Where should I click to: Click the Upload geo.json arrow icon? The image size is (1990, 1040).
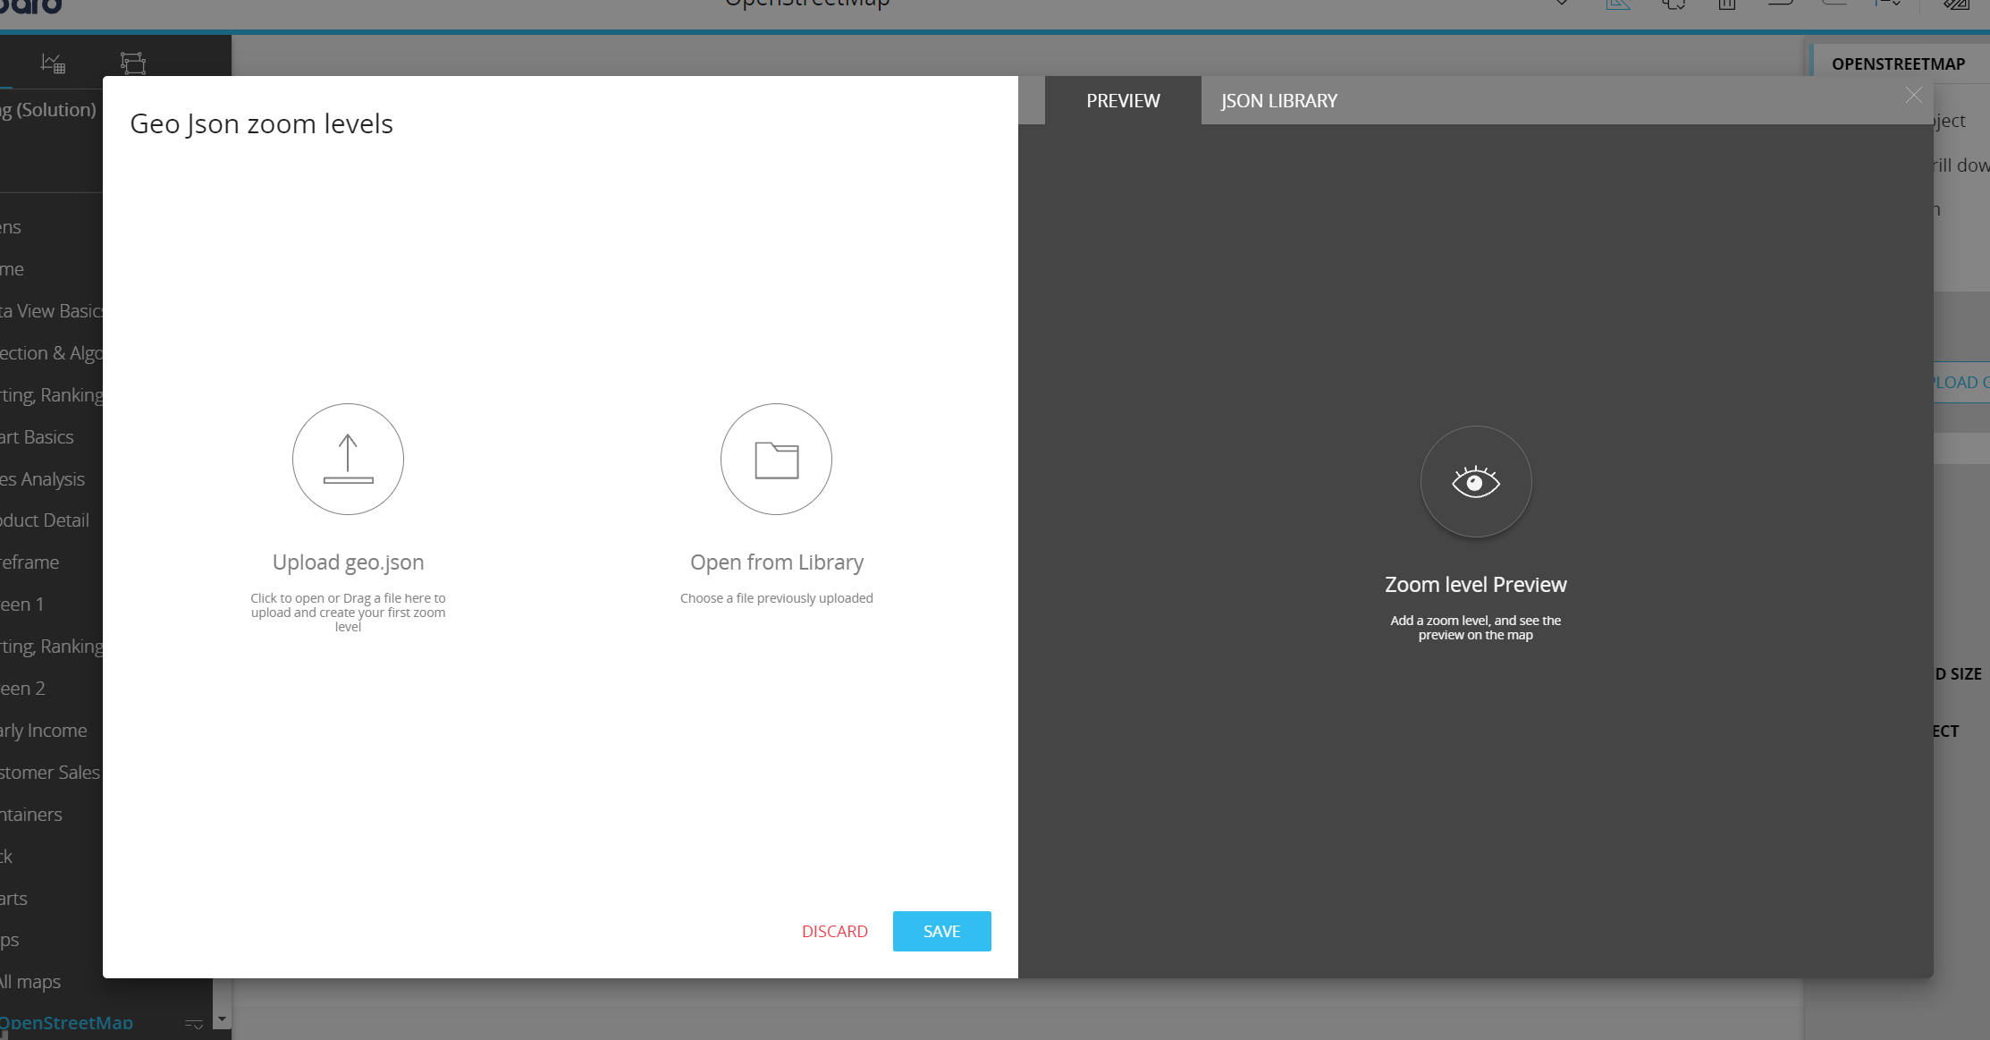(x=348, y=459)
